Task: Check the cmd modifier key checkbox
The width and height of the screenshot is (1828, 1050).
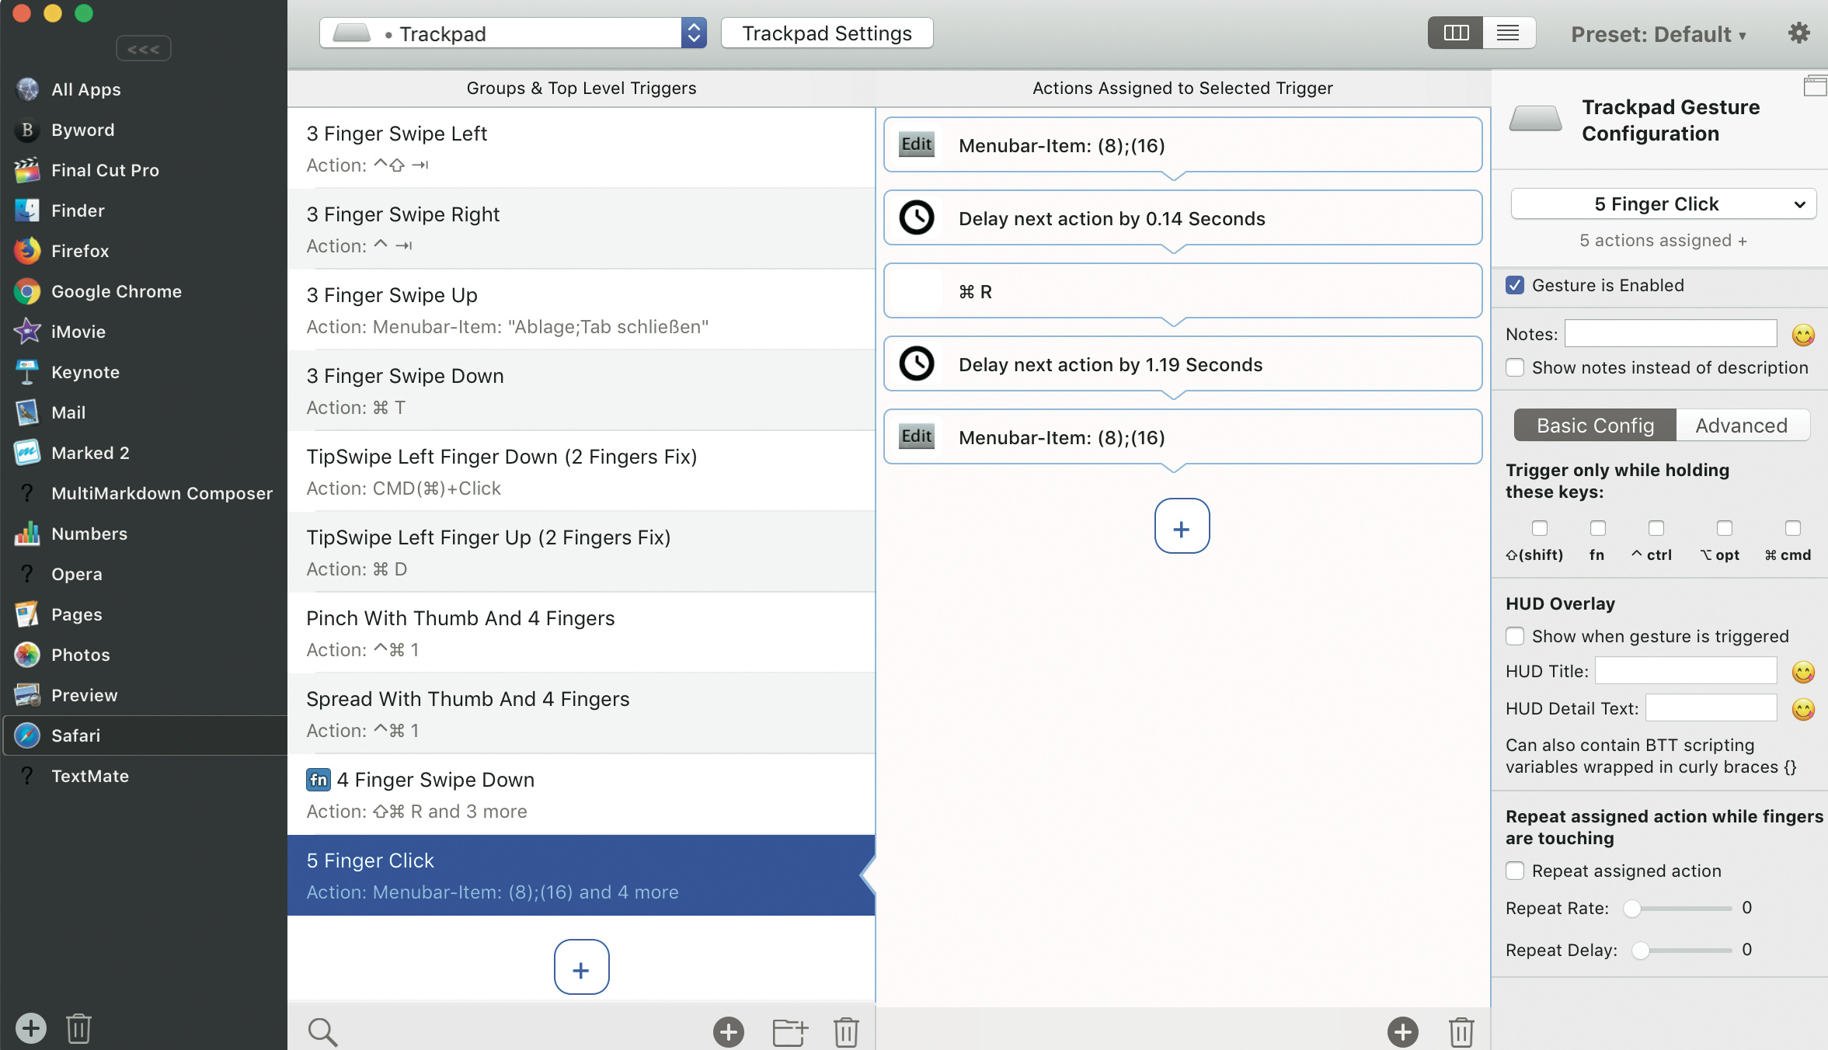Action: tap(1792, 529)
